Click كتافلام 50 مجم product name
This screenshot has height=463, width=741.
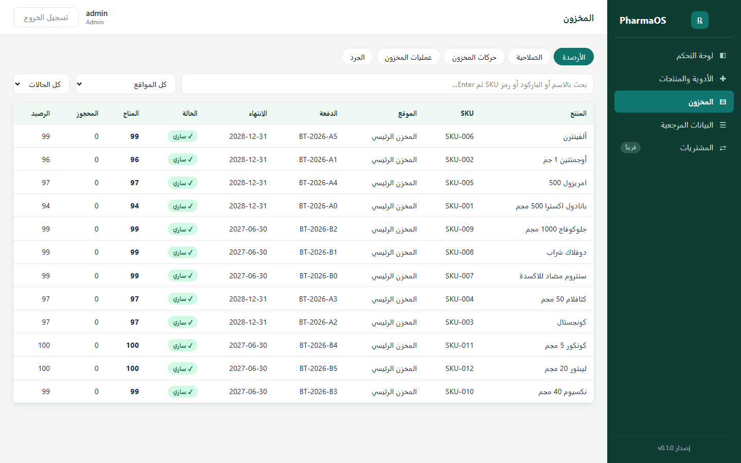tap(563, 299)
